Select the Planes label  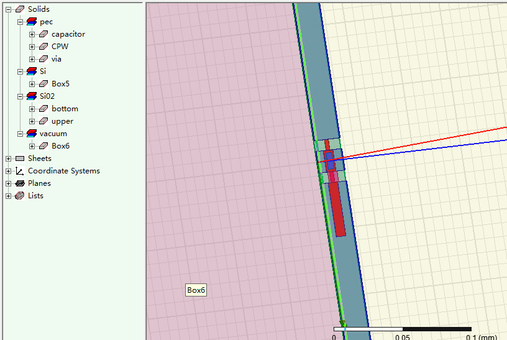[39, 183]
